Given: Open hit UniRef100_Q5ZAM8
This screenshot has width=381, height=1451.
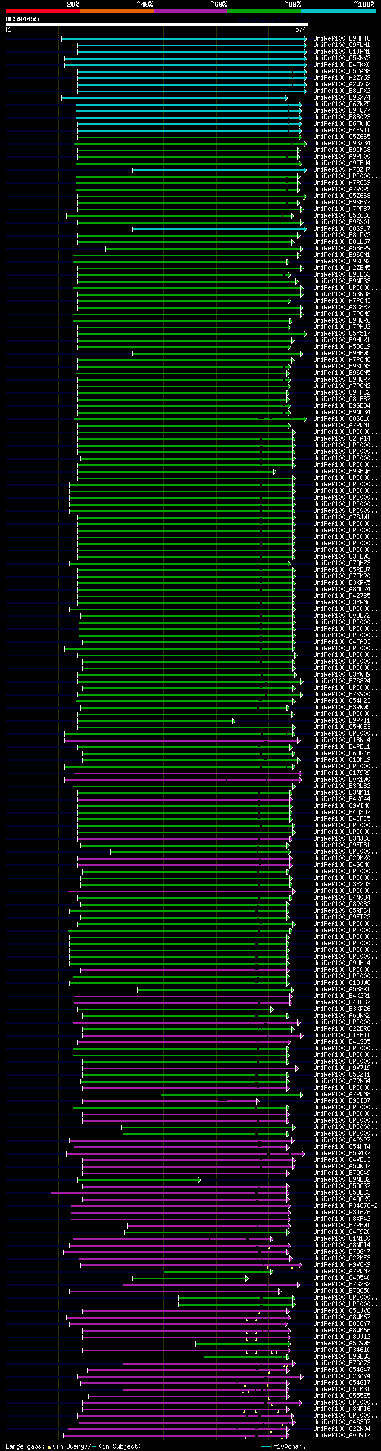Looking at the screenshot, I should pyautogui.click(x=342, y=72).
